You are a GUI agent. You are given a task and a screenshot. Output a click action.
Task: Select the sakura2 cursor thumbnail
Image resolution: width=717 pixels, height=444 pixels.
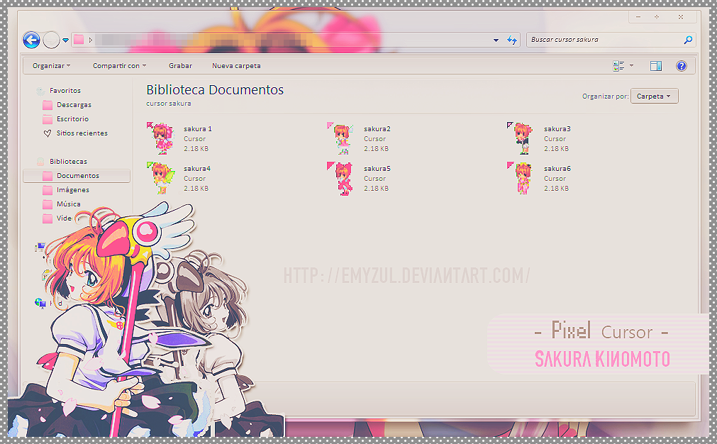(x=340, y=138)
